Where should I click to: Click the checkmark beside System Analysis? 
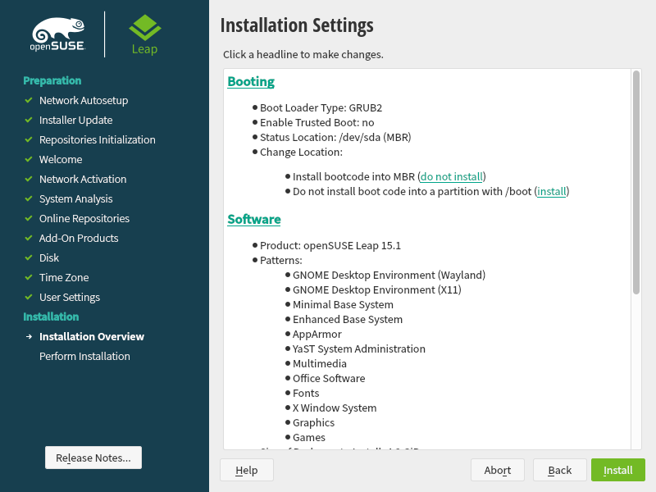pyautogui.click(x=29, y=198)
